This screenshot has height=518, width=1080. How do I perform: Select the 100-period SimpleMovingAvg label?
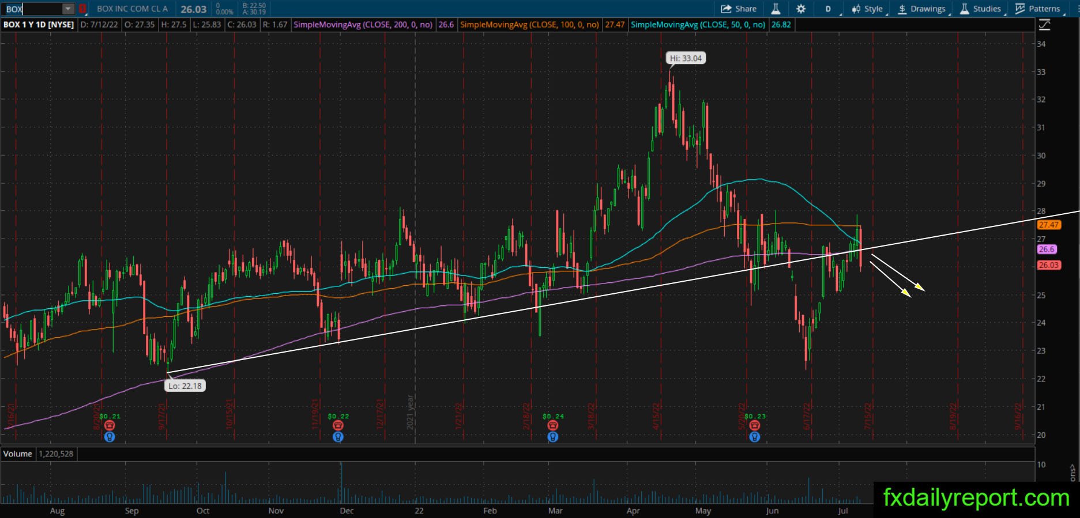tap(530, 25)
